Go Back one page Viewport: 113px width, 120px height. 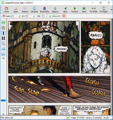tap(65, 10)
